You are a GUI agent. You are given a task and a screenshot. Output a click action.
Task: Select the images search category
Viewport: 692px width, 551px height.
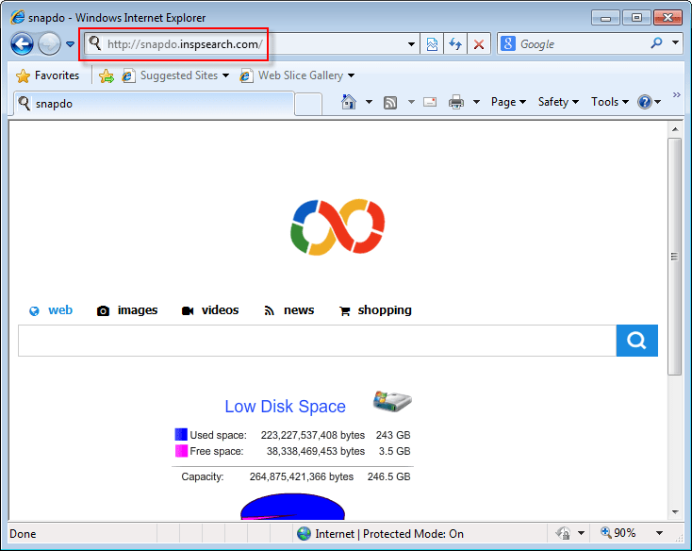point(127,310)
